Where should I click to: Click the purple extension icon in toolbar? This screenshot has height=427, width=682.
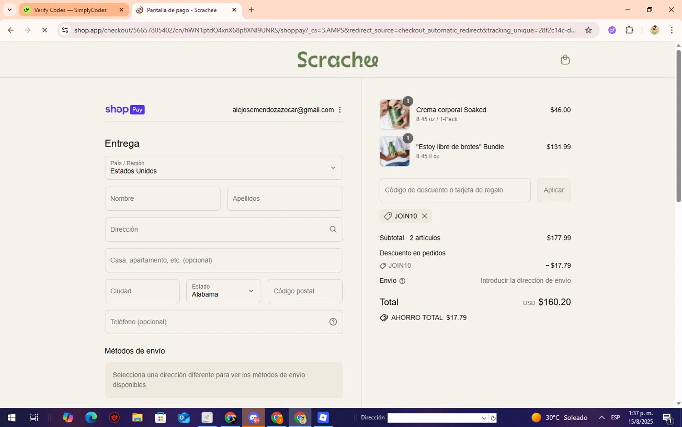coord(612,30)
